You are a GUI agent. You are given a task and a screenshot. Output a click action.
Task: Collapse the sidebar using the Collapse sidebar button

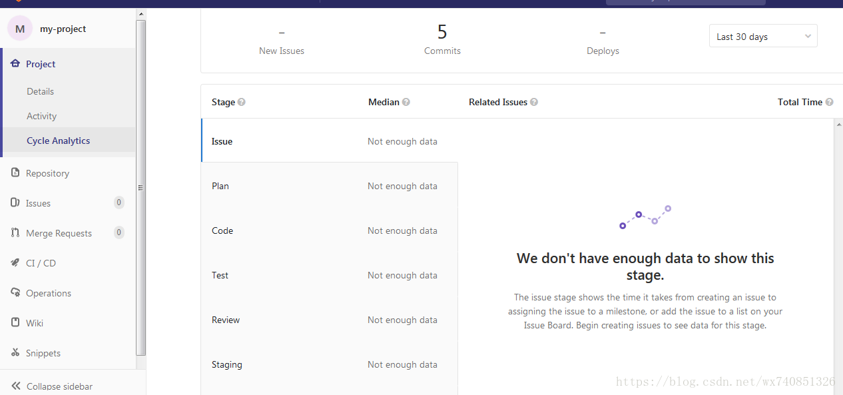tap(52, 386)
